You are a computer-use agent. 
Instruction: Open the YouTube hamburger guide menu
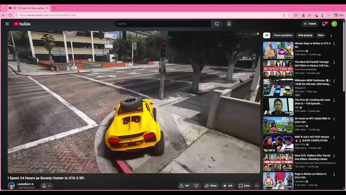click(x=7, y=24)
